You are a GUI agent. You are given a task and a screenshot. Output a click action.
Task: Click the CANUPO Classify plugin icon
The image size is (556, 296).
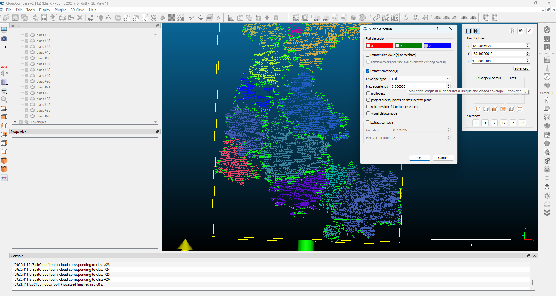(x=304, y=18)
